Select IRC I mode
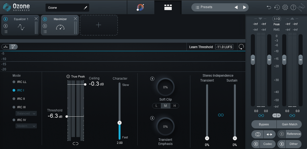 point(18,90)
